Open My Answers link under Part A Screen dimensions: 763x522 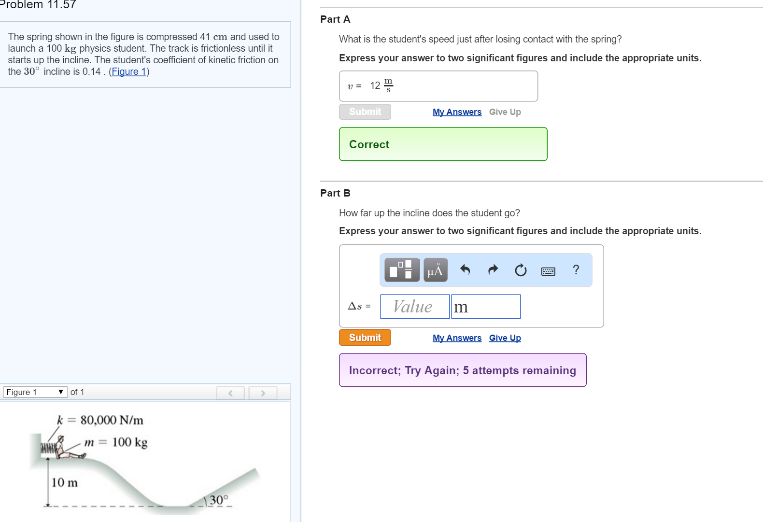tap(457, 112)
